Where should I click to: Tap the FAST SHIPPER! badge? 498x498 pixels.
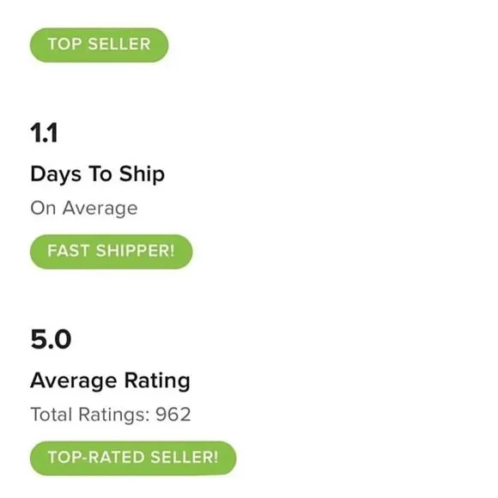(x=111, y=252)
